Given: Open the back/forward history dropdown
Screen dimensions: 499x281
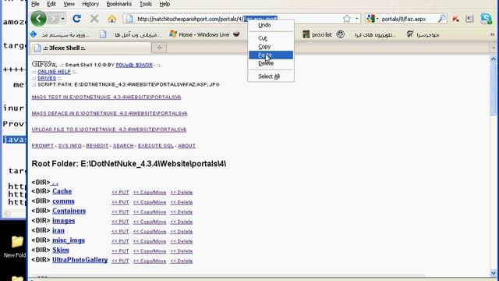Looking at the screenshot, I should [62, 19].
